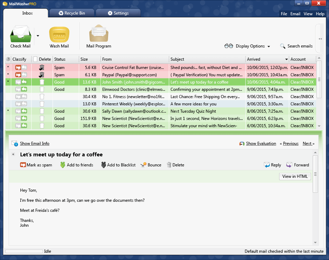Toggle delete for Elmwood Doctors email
Viewport: 329px width, 260px height.
pyautogui.click(x=42, y=89)
